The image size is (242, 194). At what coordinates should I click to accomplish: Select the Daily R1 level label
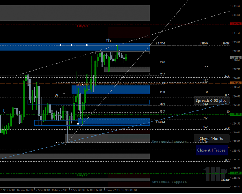pos(82,26)
